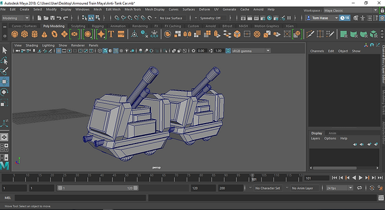Open the Mesh Tools menu
The width and height of the screenshot is (385, 210).
click(x=133, y=9)
